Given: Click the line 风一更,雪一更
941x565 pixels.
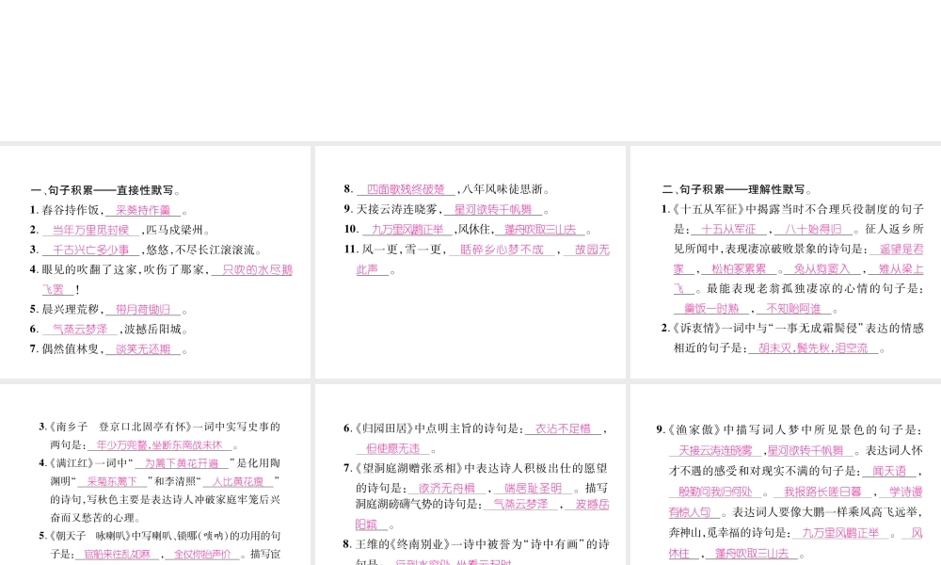Looking at the screenshot, I should (x=402, y=250).
